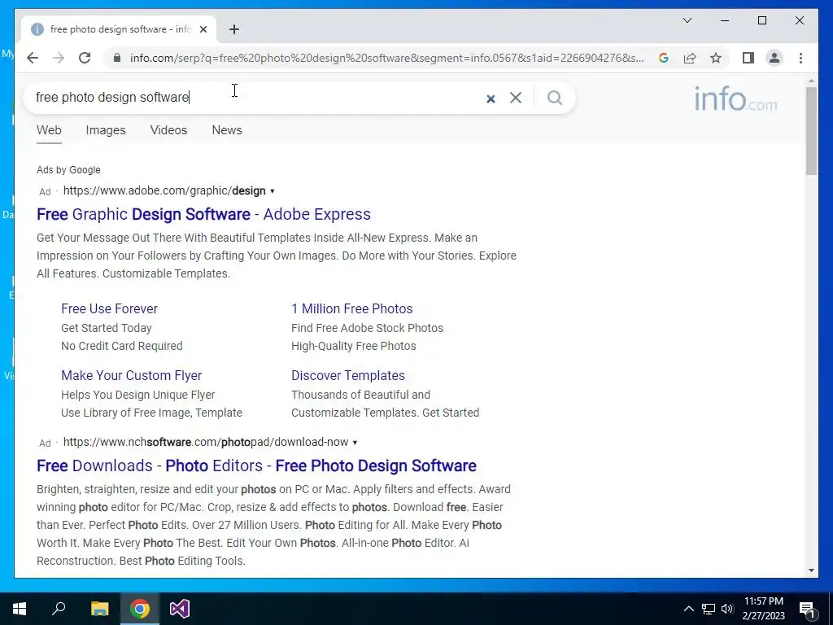Show hidden system tray icons
Viewport: 833px width, 625px height.
(688, 609)
